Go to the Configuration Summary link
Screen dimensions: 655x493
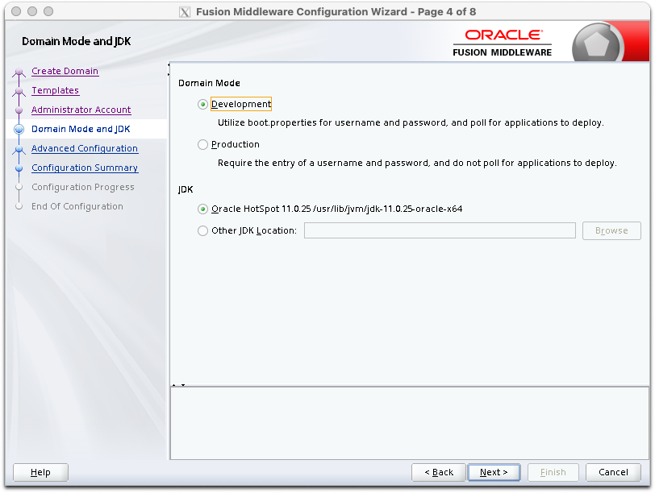coord(85,168)
